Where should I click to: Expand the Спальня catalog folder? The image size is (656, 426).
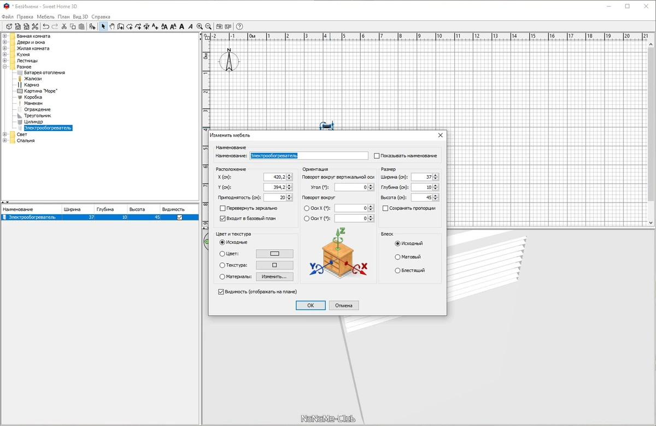5,140
